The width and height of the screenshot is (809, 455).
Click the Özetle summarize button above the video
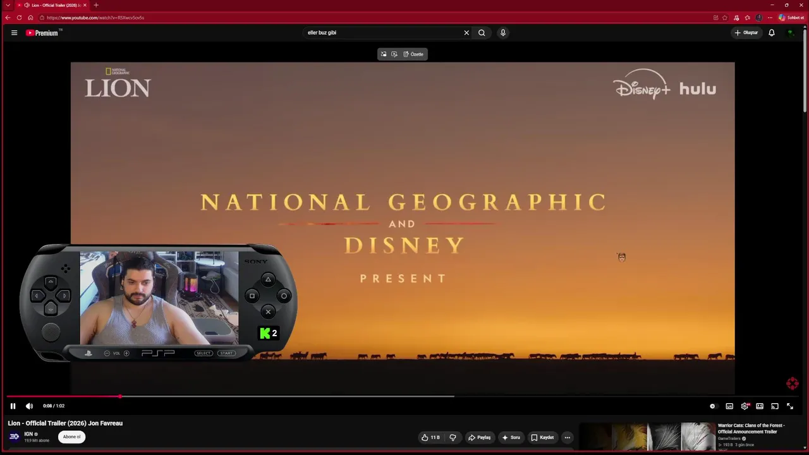pos(413,54)
